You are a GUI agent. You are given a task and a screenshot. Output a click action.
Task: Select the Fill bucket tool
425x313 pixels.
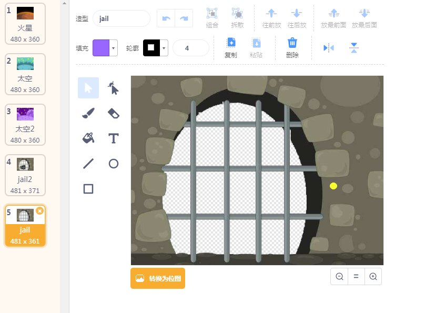coord(88,138)
